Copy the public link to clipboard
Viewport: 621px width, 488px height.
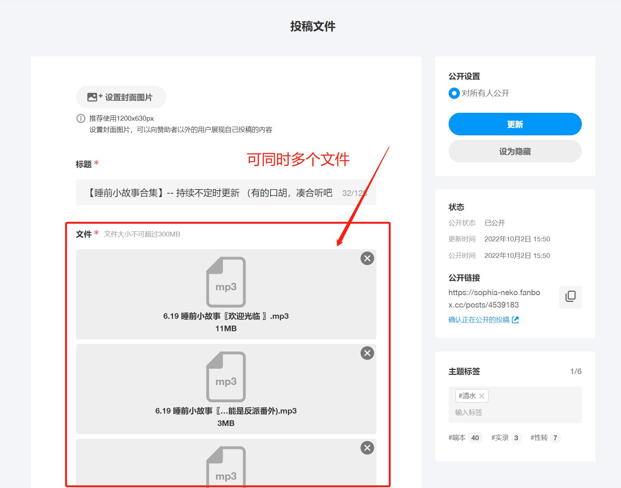click(x=570, y=297)
